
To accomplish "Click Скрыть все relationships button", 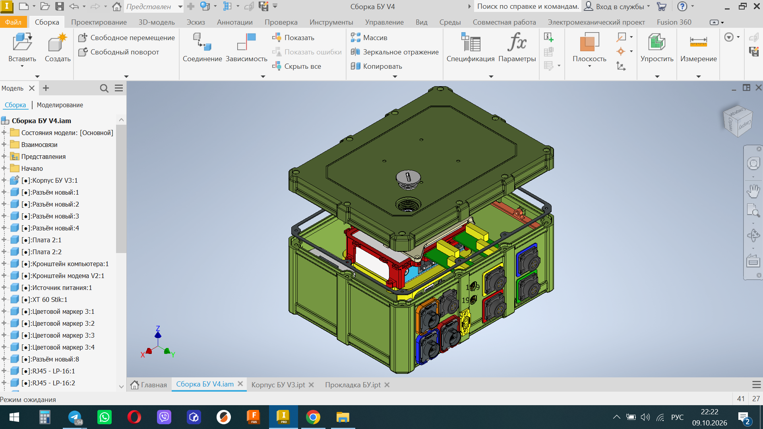I will pos(296,66).
